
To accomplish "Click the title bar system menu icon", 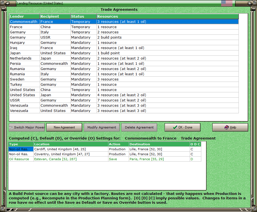I will [7, 3].
